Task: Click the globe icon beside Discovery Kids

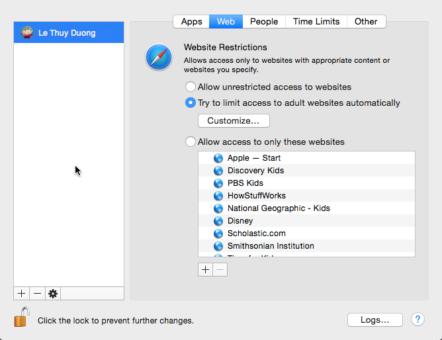Action: (218, 171)
